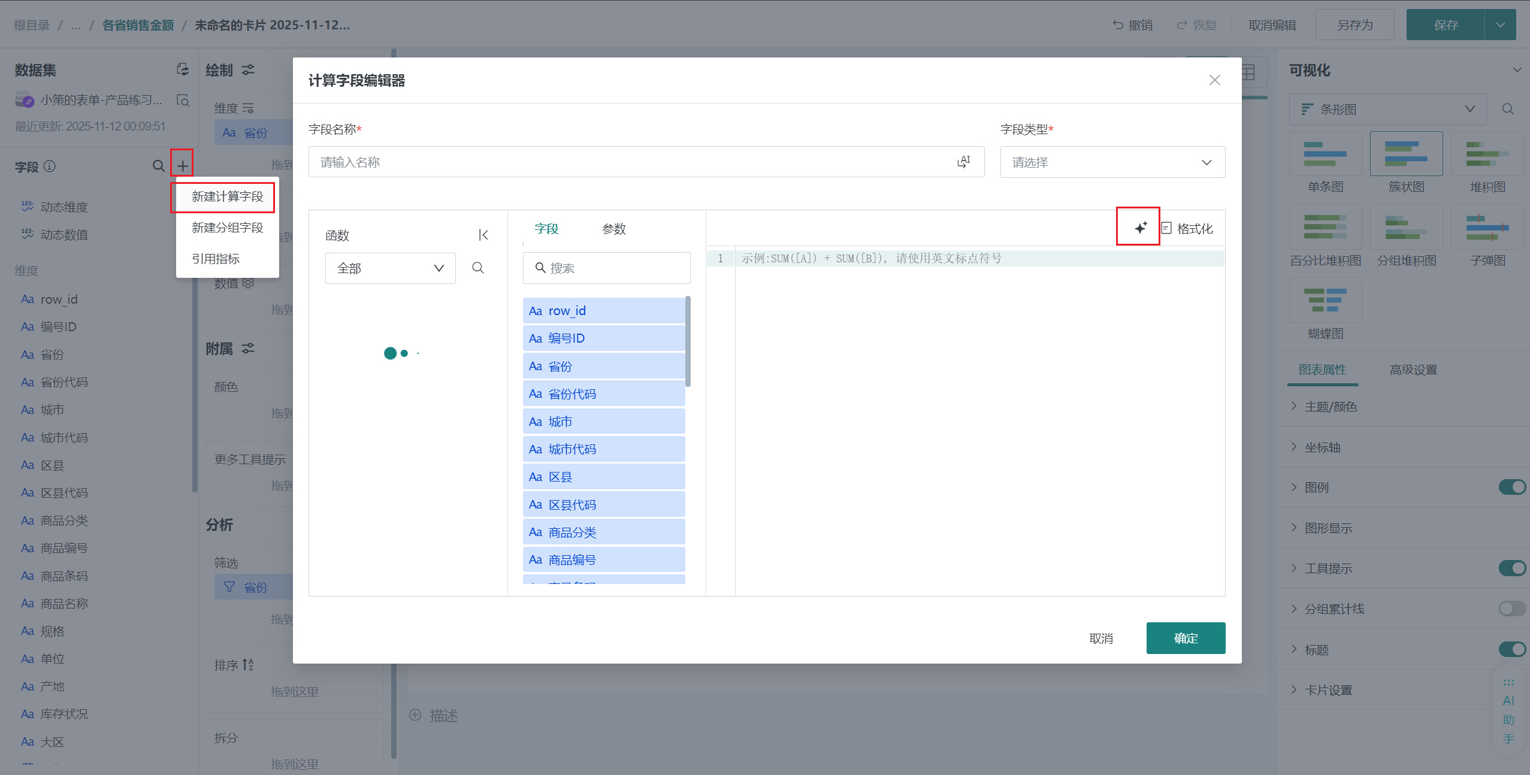Click the Cancel (取消) button
This screenshot has width=1530, height=775.
1100,638
